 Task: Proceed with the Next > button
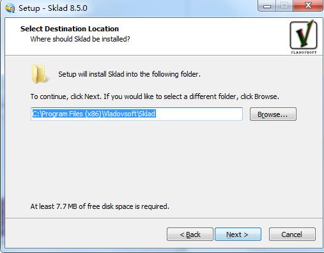point(238,234)
